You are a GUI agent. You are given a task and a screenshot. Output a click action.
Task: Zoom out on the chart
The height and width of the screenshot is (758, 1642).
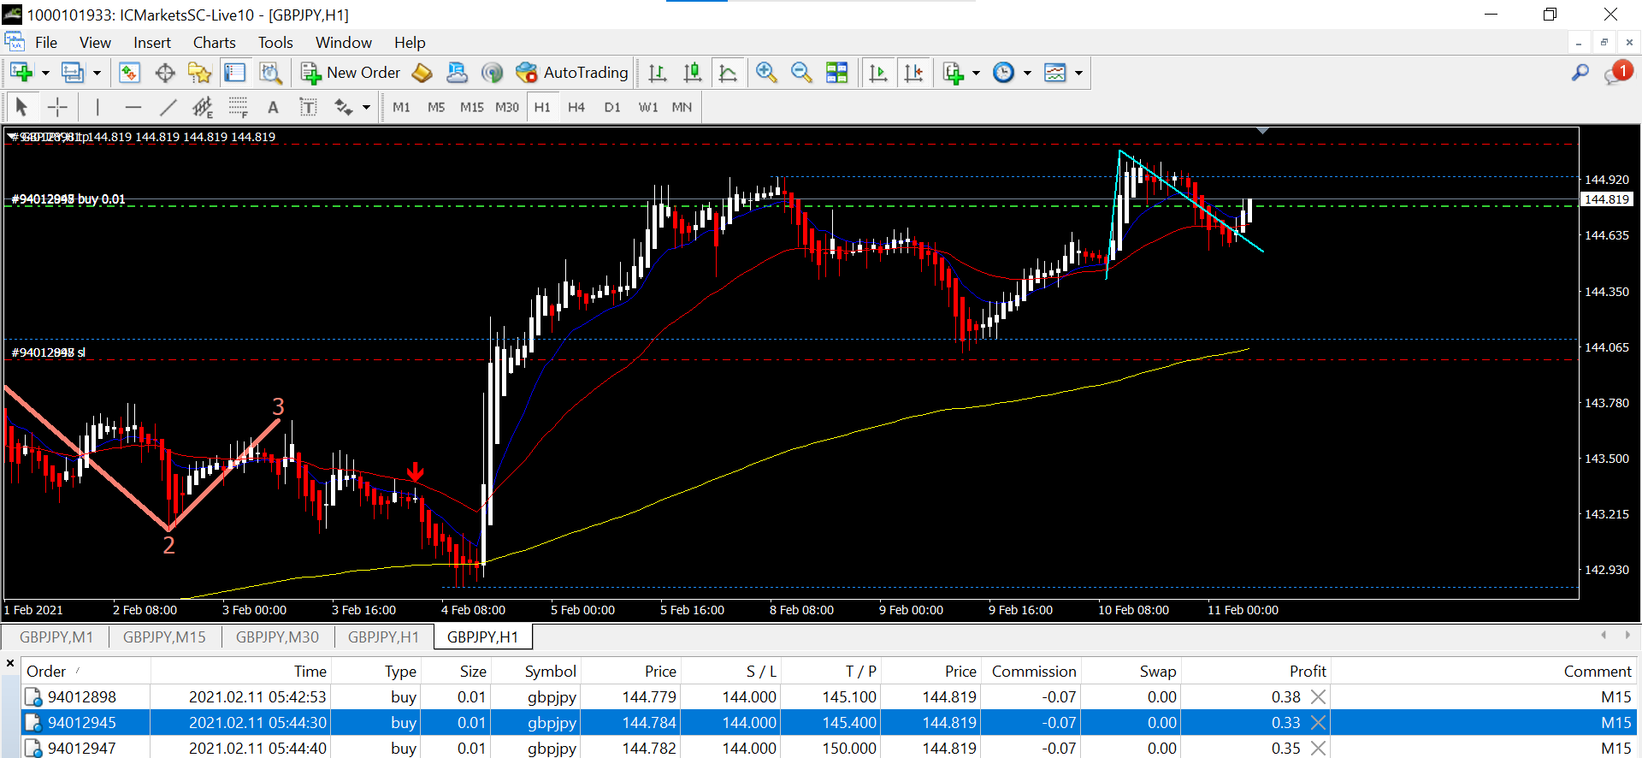coord(801,73)
